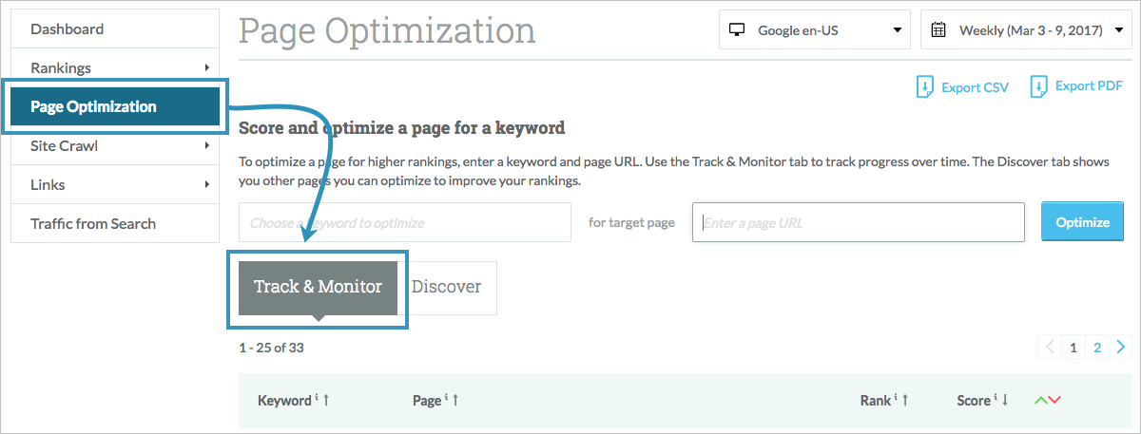Viewport: 1141px width, 434px height.
Task: Click the green and red rank change arrows icon
Action: (1047, 401)
